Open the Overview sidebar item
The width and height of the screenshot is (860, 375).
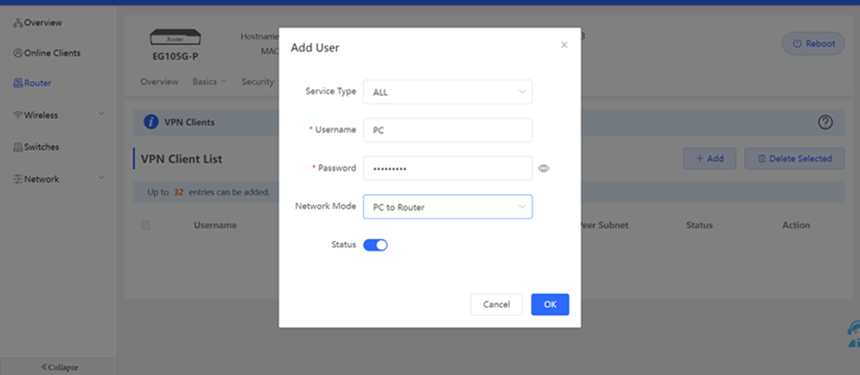38,23
